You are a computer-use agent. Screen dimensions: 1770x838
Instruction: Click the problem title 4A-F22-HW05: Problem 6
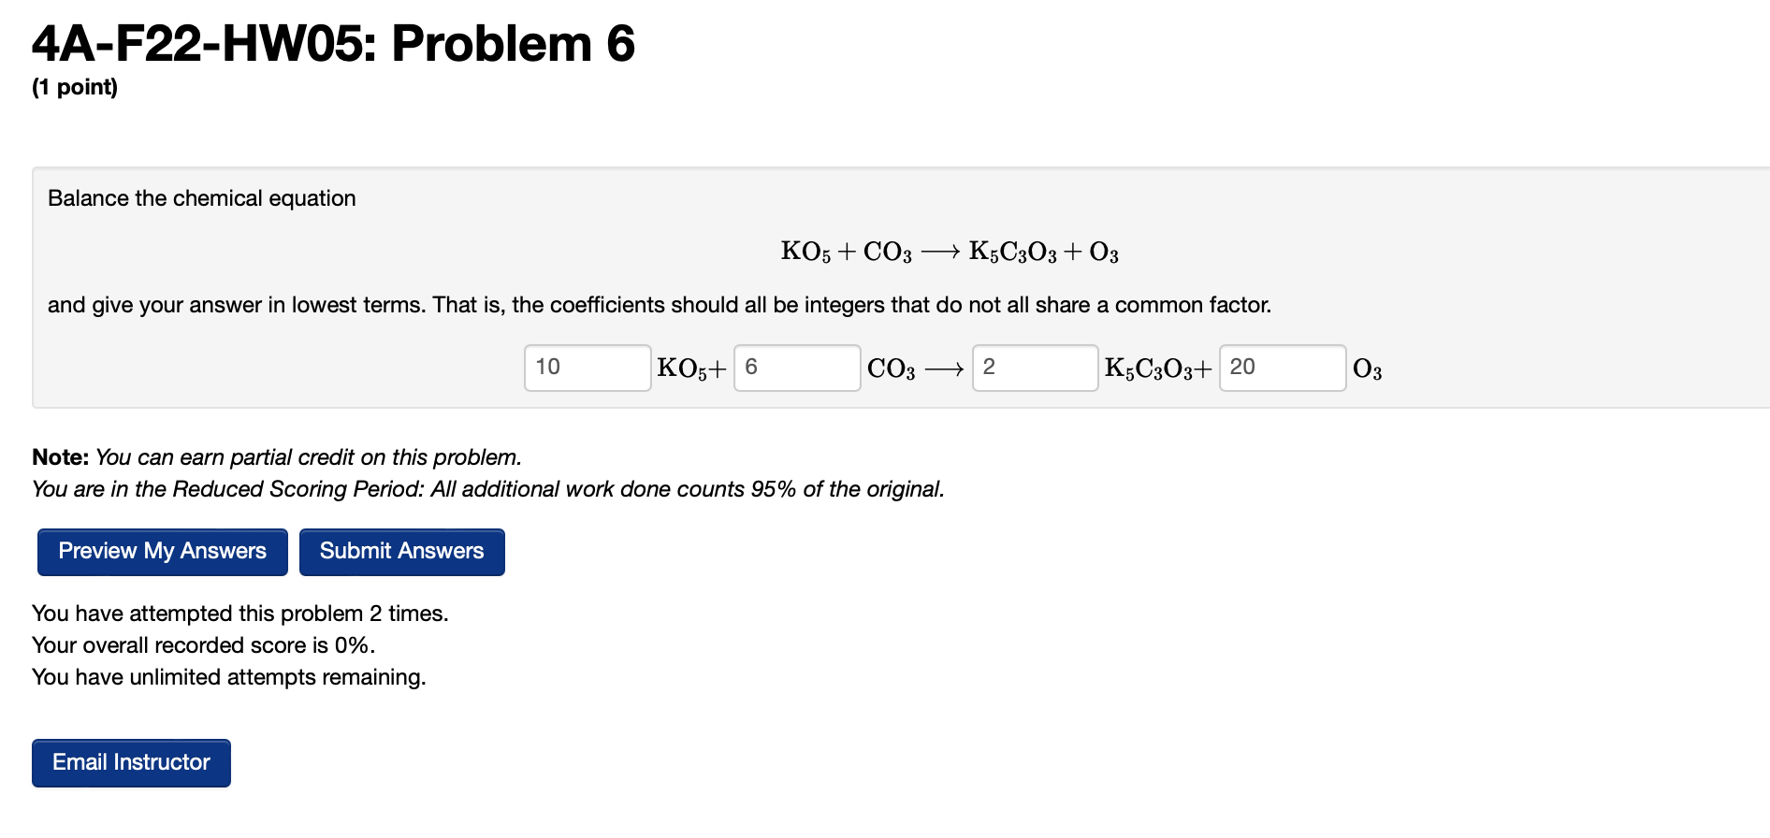coord(332,42)
